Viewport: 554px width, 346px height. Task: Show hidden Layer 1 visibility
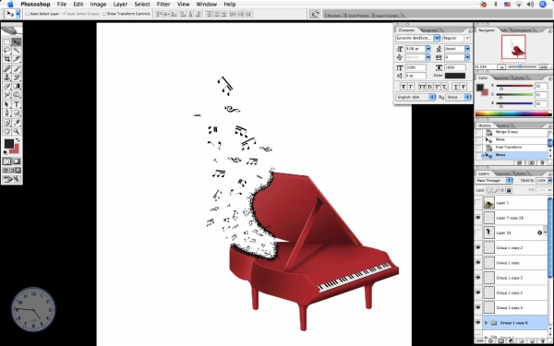click(x=478, y=203)
